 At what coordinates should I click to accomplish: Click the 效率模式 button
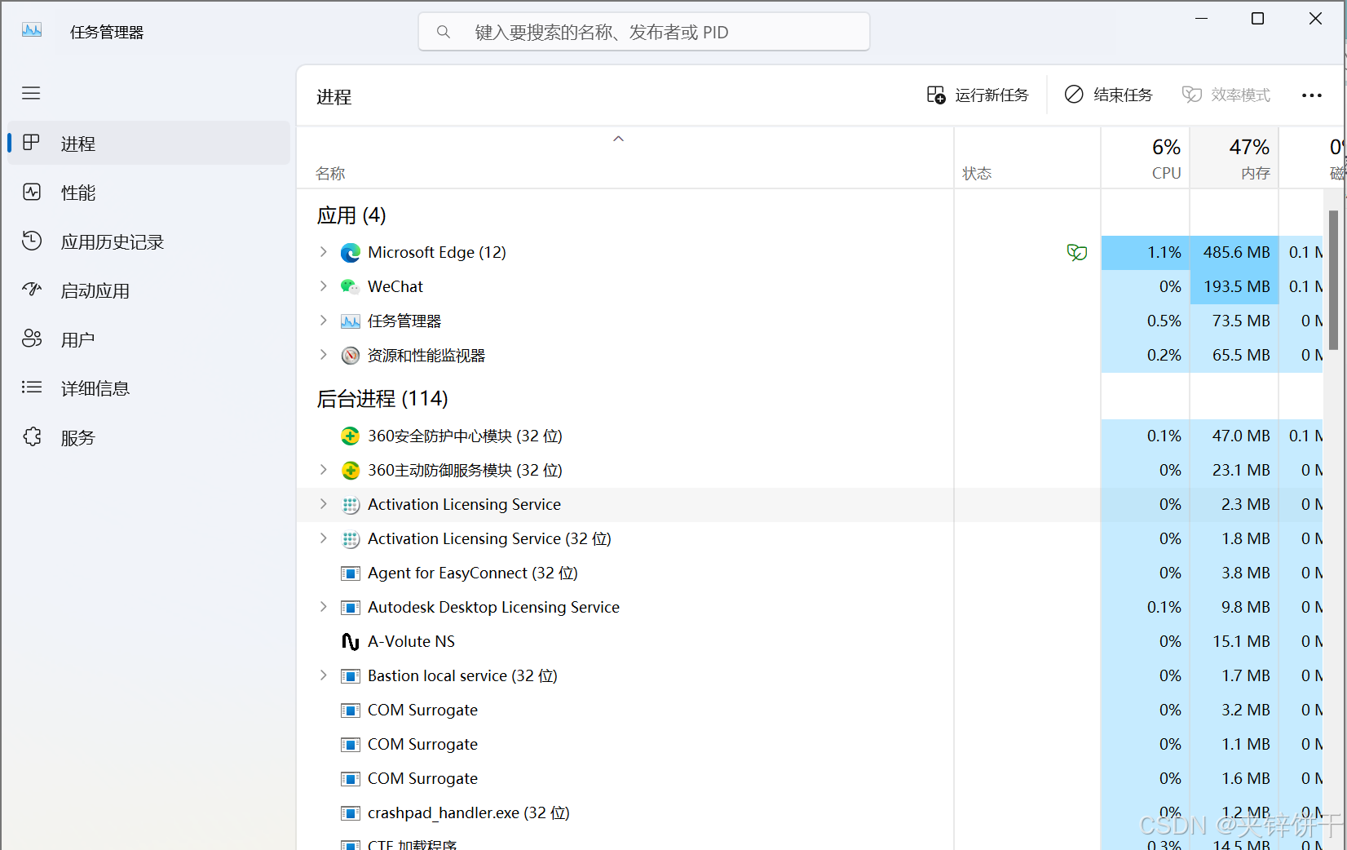click(x=1226, y=95)
